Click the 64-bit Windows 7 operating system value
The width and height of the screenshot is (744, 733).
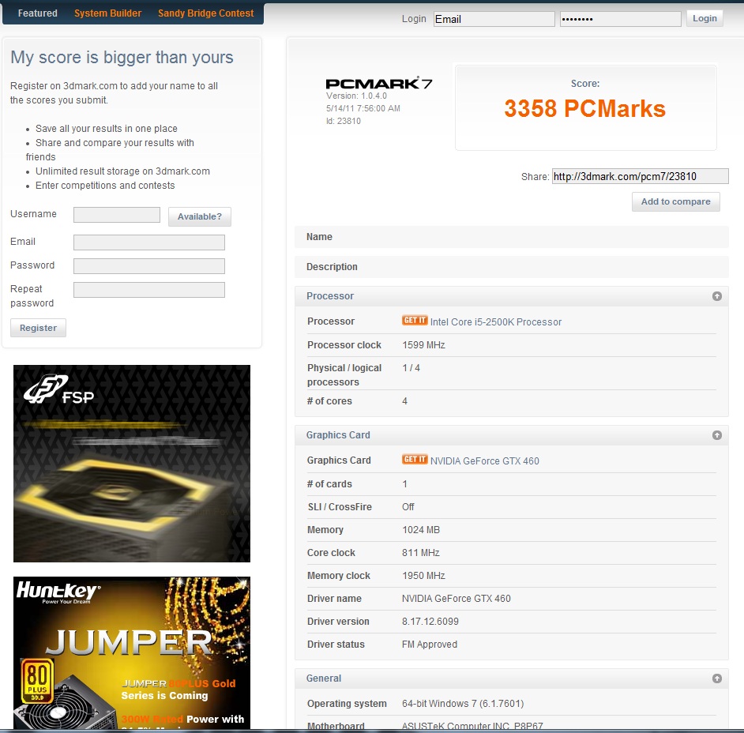(463, 704)
